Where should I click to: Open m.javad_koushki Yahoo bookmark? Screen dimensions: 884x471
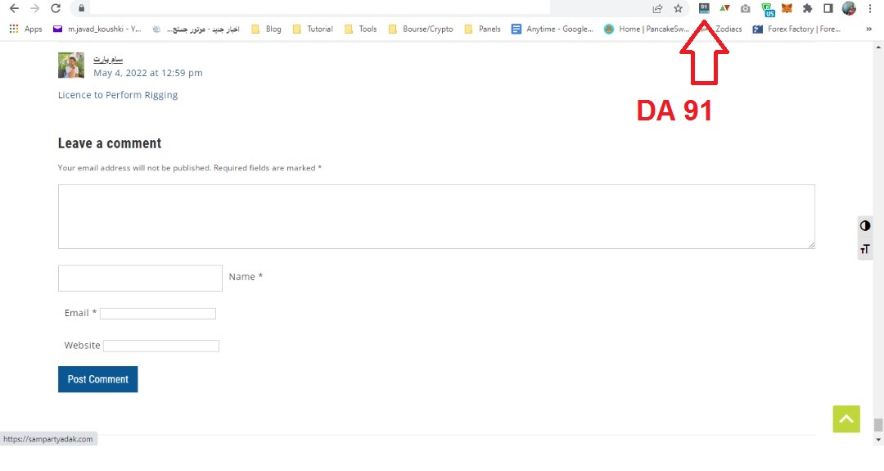(x=97, y=29)
